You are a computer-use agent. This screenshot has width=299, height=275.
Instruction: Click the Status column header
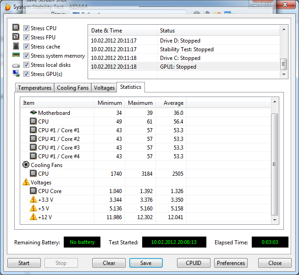[x=218, y=31]
